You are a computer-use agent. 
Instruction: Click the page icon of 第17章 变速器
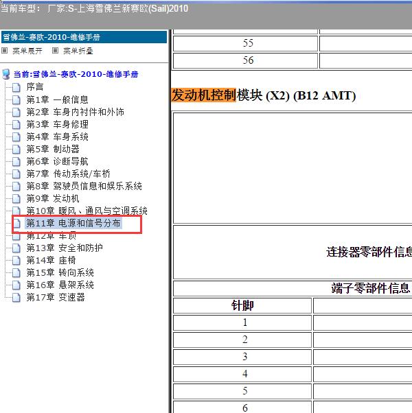coord(16,297)
